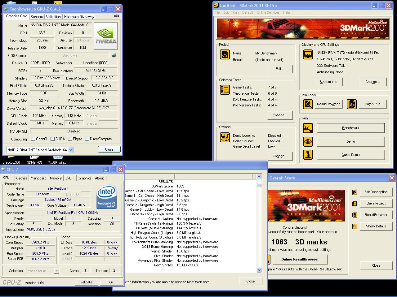
Task: Click the Close button in GPU-Z
Action: click(x=109, y=149)
